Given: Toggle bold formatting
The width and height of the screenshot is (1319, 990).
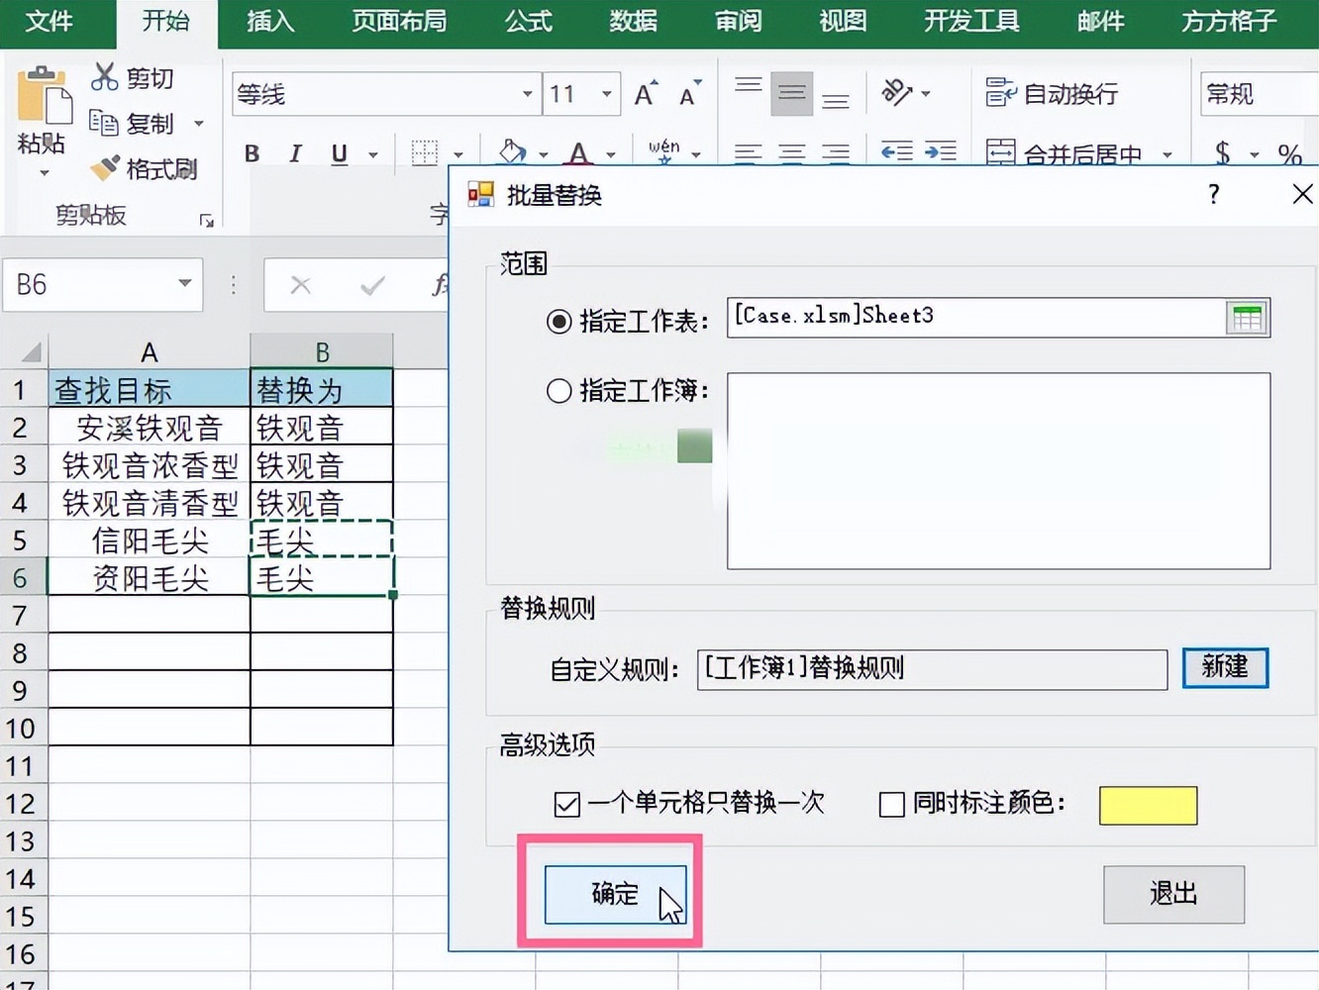Looking at the screenshot, I should [x=251, y=153].
